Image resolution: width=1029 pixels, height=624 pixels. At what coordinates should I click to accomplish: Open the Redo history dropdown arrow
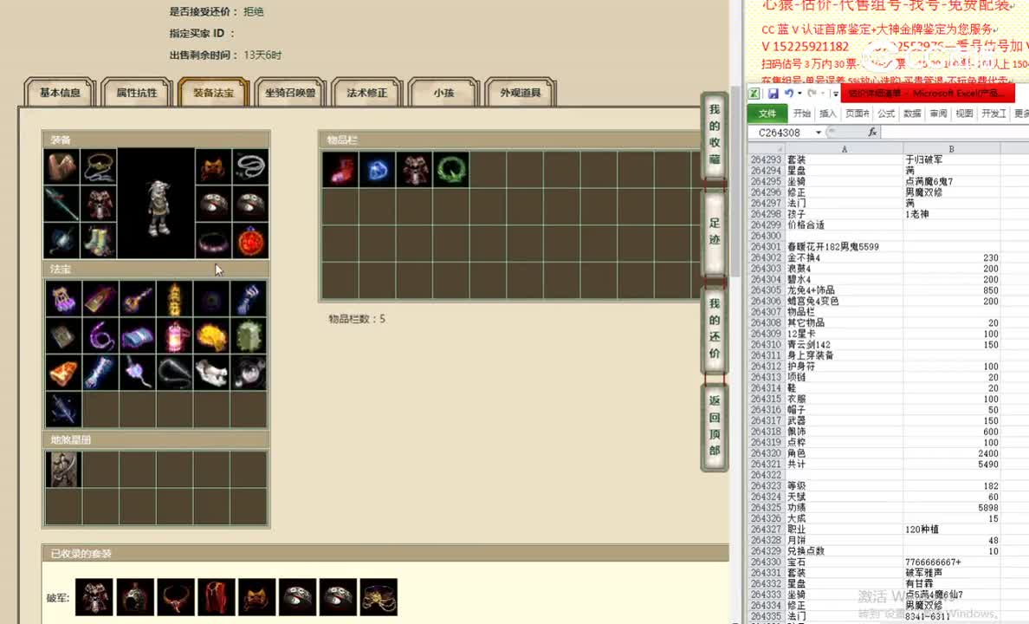(x=822, y=94)
